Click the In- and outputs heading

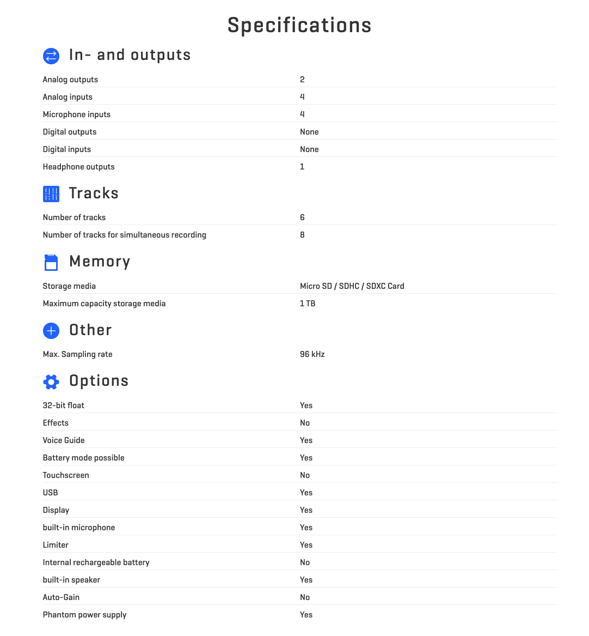tap(130, 54)
